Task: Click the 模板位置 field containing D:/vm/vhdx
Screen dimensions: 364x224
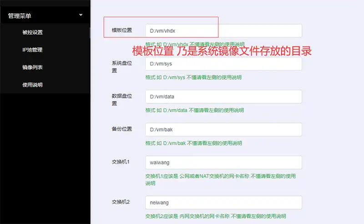Action: tap(223, 31)
